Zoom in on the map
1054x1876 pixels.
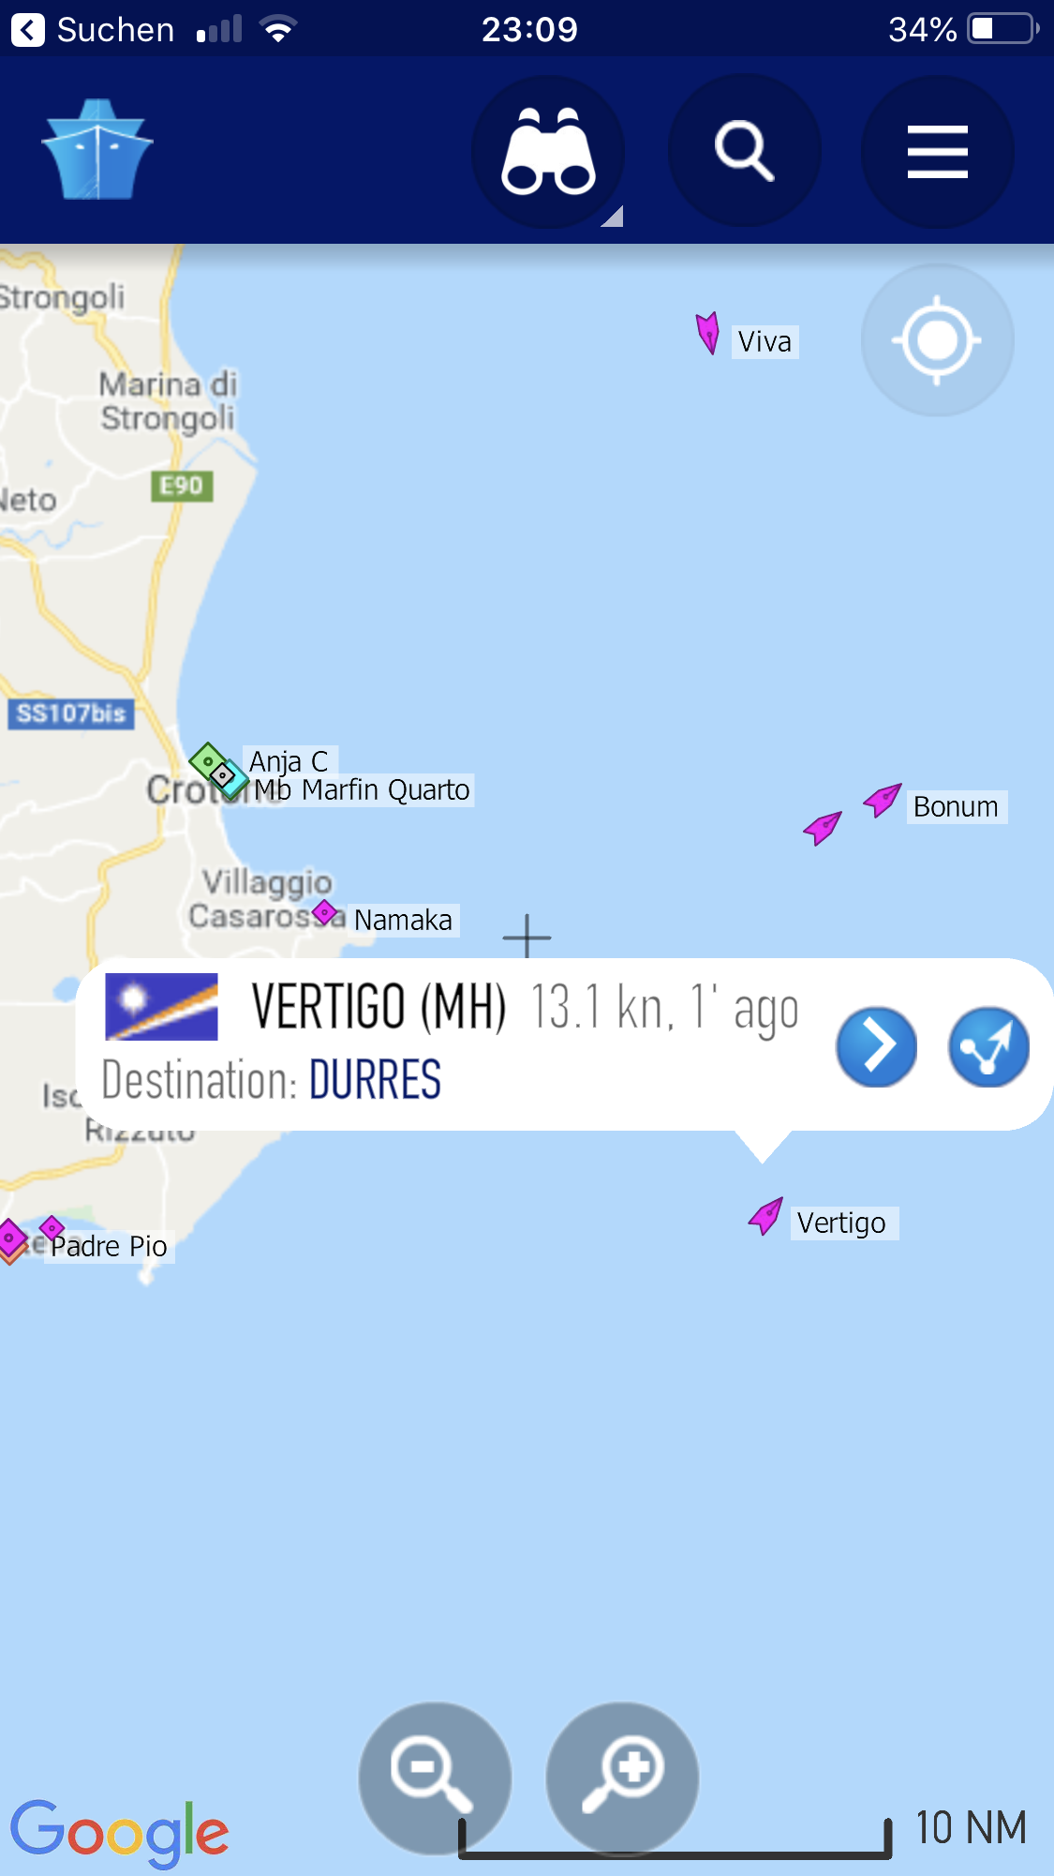(622, 1778)
